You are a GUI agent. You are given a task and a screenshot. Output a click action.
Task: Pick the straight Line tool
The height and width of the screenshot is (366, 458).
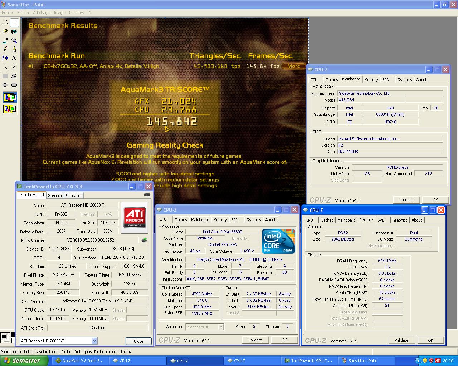coord(5,67)
